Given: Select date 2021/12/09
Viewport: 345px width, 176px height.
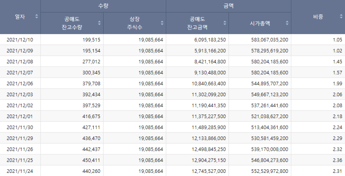Looking at the screenshot, I should (x=20, y=51).
